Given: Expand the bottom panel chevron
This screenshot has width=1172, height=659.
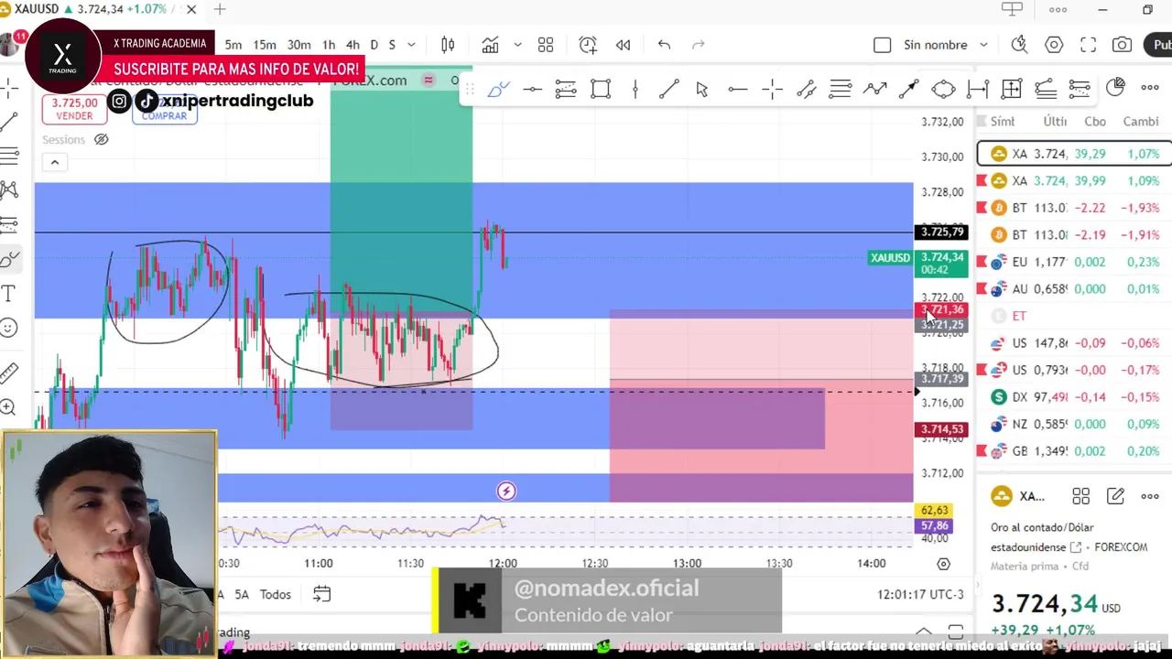Looking at the screenshot, I should click(x=924, y=632).
